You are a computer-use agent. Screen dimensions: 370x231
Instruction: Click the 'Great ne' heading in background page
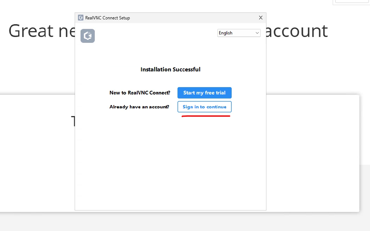[x=42, y=31]
